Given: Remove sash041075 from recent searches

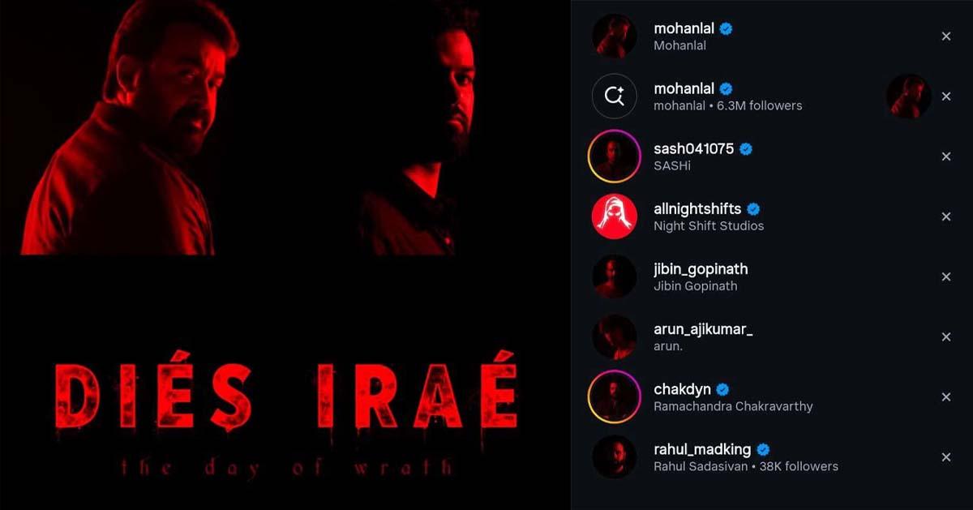Looking at the screenshot, I should tap(945, 156).
